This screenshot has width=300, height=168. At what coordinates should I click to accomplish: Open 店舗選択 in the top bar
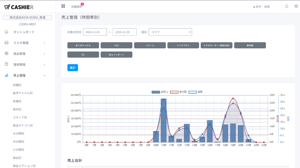click(76, 6)
